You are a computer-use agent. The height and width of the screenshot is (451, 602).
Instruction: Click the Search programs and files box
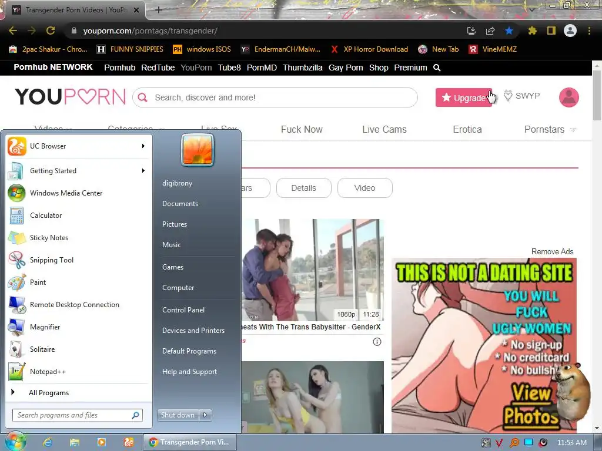tap(78, 415)
